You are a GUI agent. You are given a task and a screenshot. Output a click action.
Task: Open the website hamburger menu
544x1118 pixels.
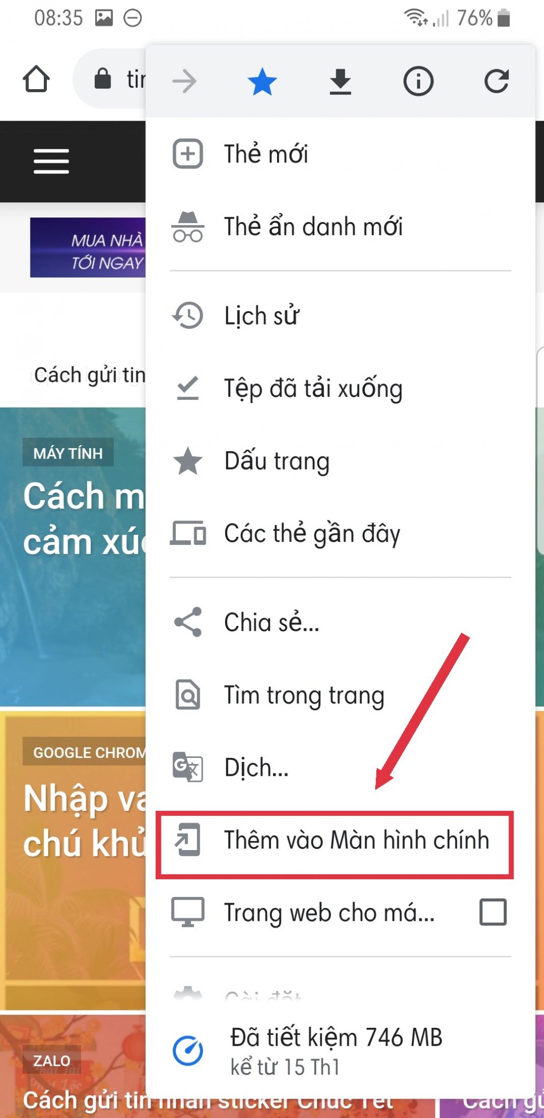click(x=51, y=161)
